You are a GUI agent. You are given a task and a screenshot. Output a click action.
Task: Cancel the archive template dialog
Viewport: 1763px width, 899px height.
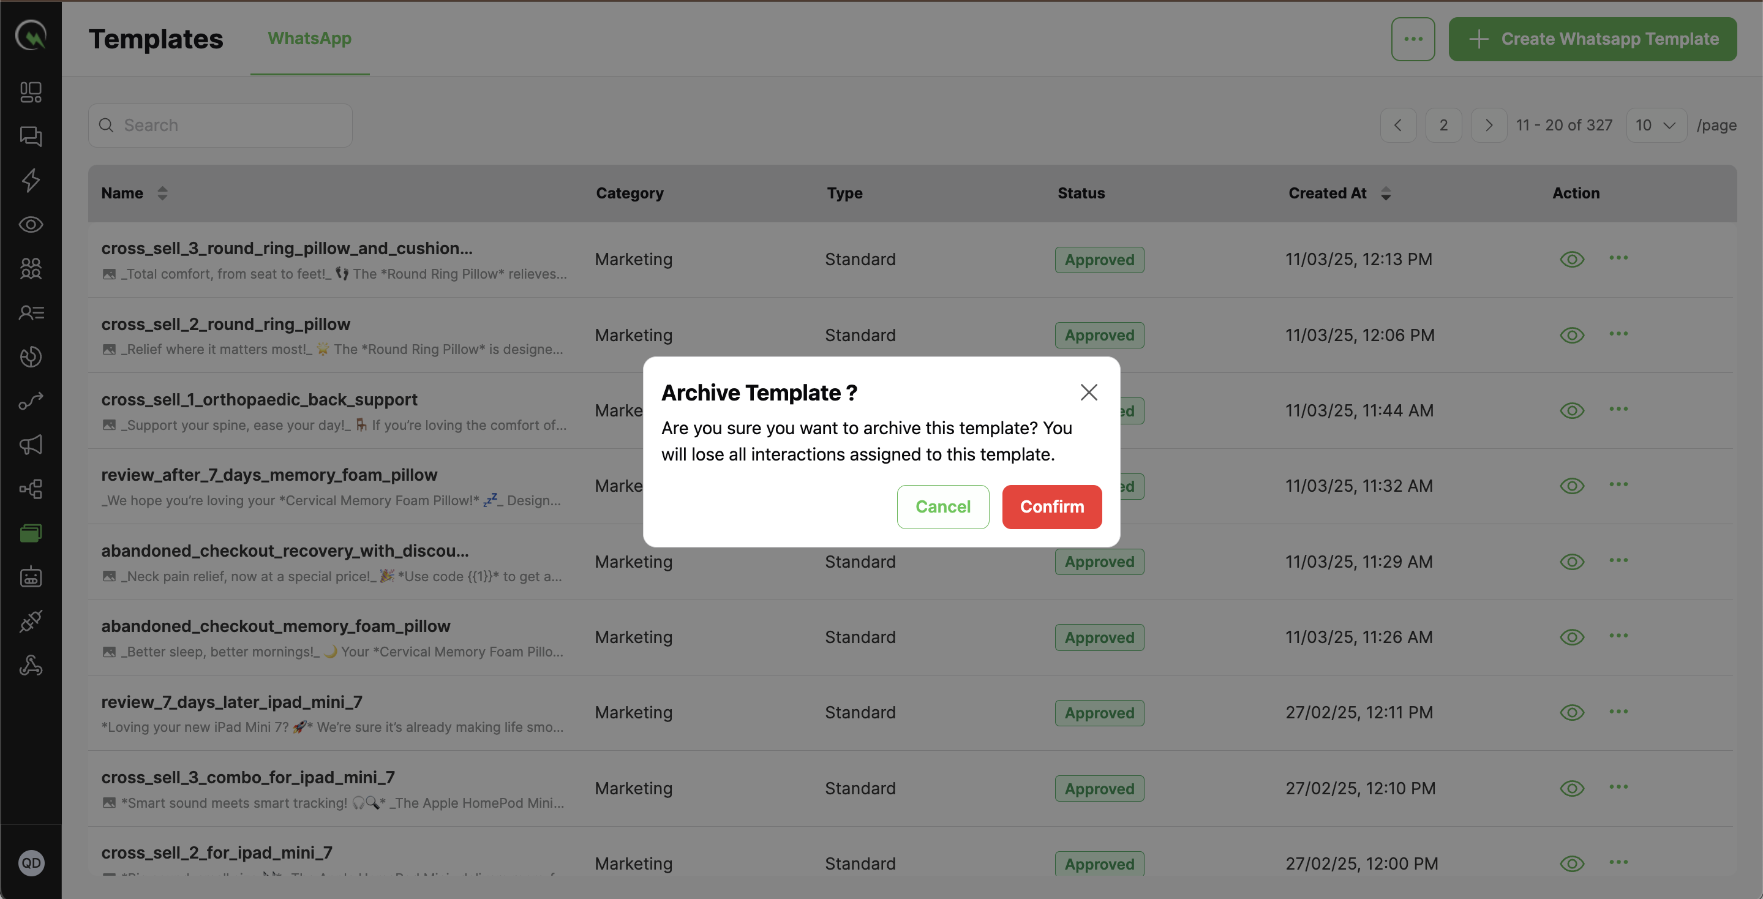[942, 507]
